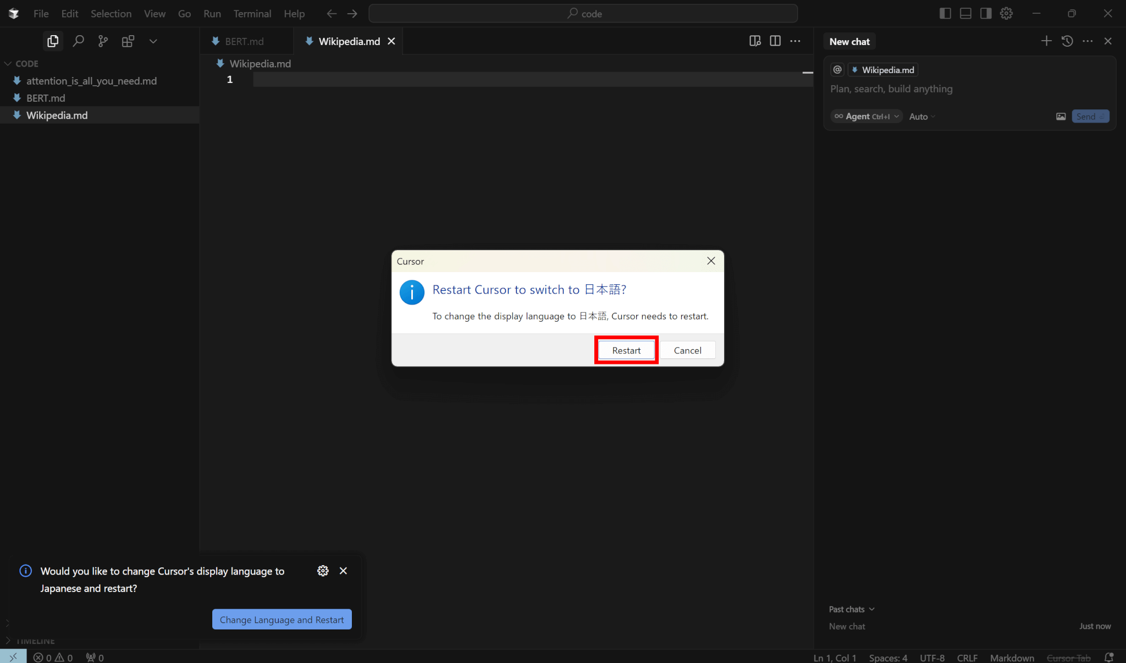Open the Help menu
The height and width of the screenshot is (663, 1126).
point(294,14)
